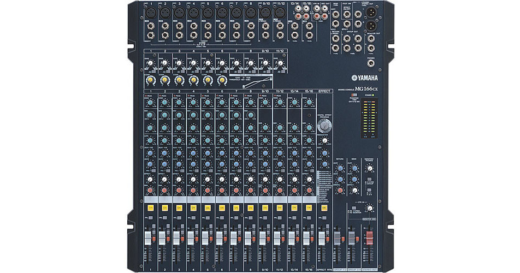Image resolution: width=520 pixels, height=273 pixels.
Task: Select the channel 7 INSERT jack
Action: click(x=236, y=35)
